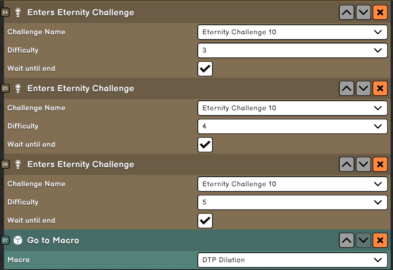This screenshot has width=393, height=270.
Task: Move action 24 down
Action: tap(363, 13)
